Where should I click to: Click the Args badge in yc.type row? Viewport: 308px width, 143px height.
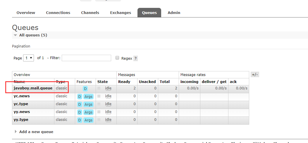coord(88,104)
